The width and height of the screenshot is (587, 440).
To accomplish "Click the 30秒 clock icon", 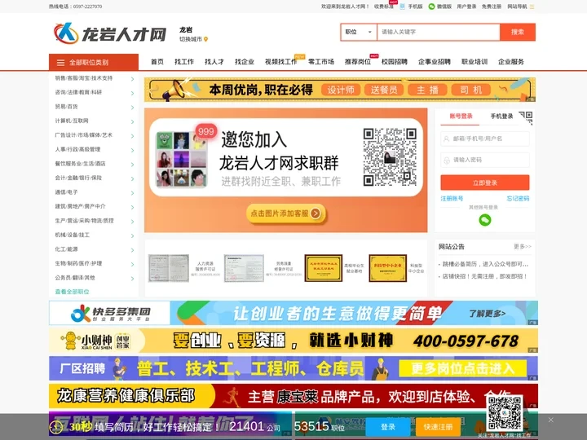I will click(56, 427).
